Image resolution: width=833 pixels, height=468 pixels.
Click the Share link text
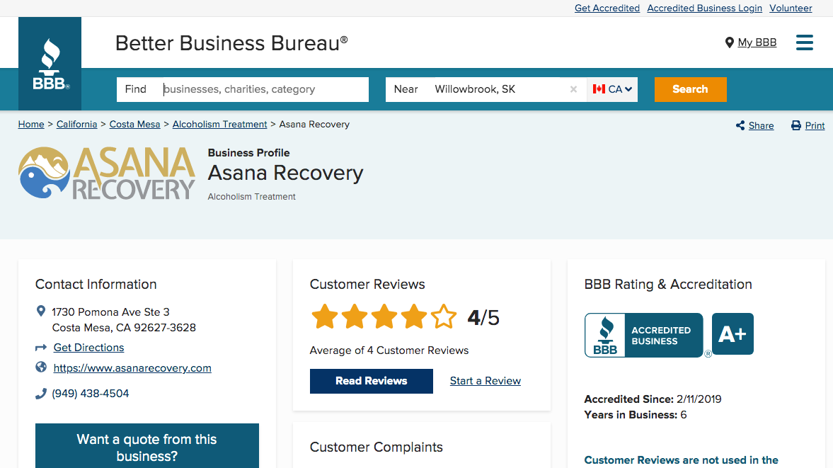(761, 126)
